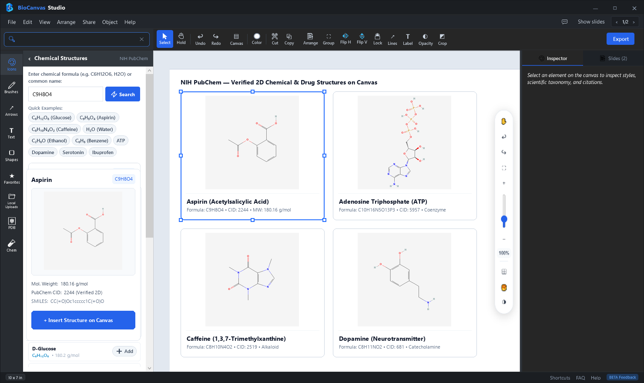Open the Arrange tool
This screenshot has width=644, height=383.
click(x=310, y=39)
